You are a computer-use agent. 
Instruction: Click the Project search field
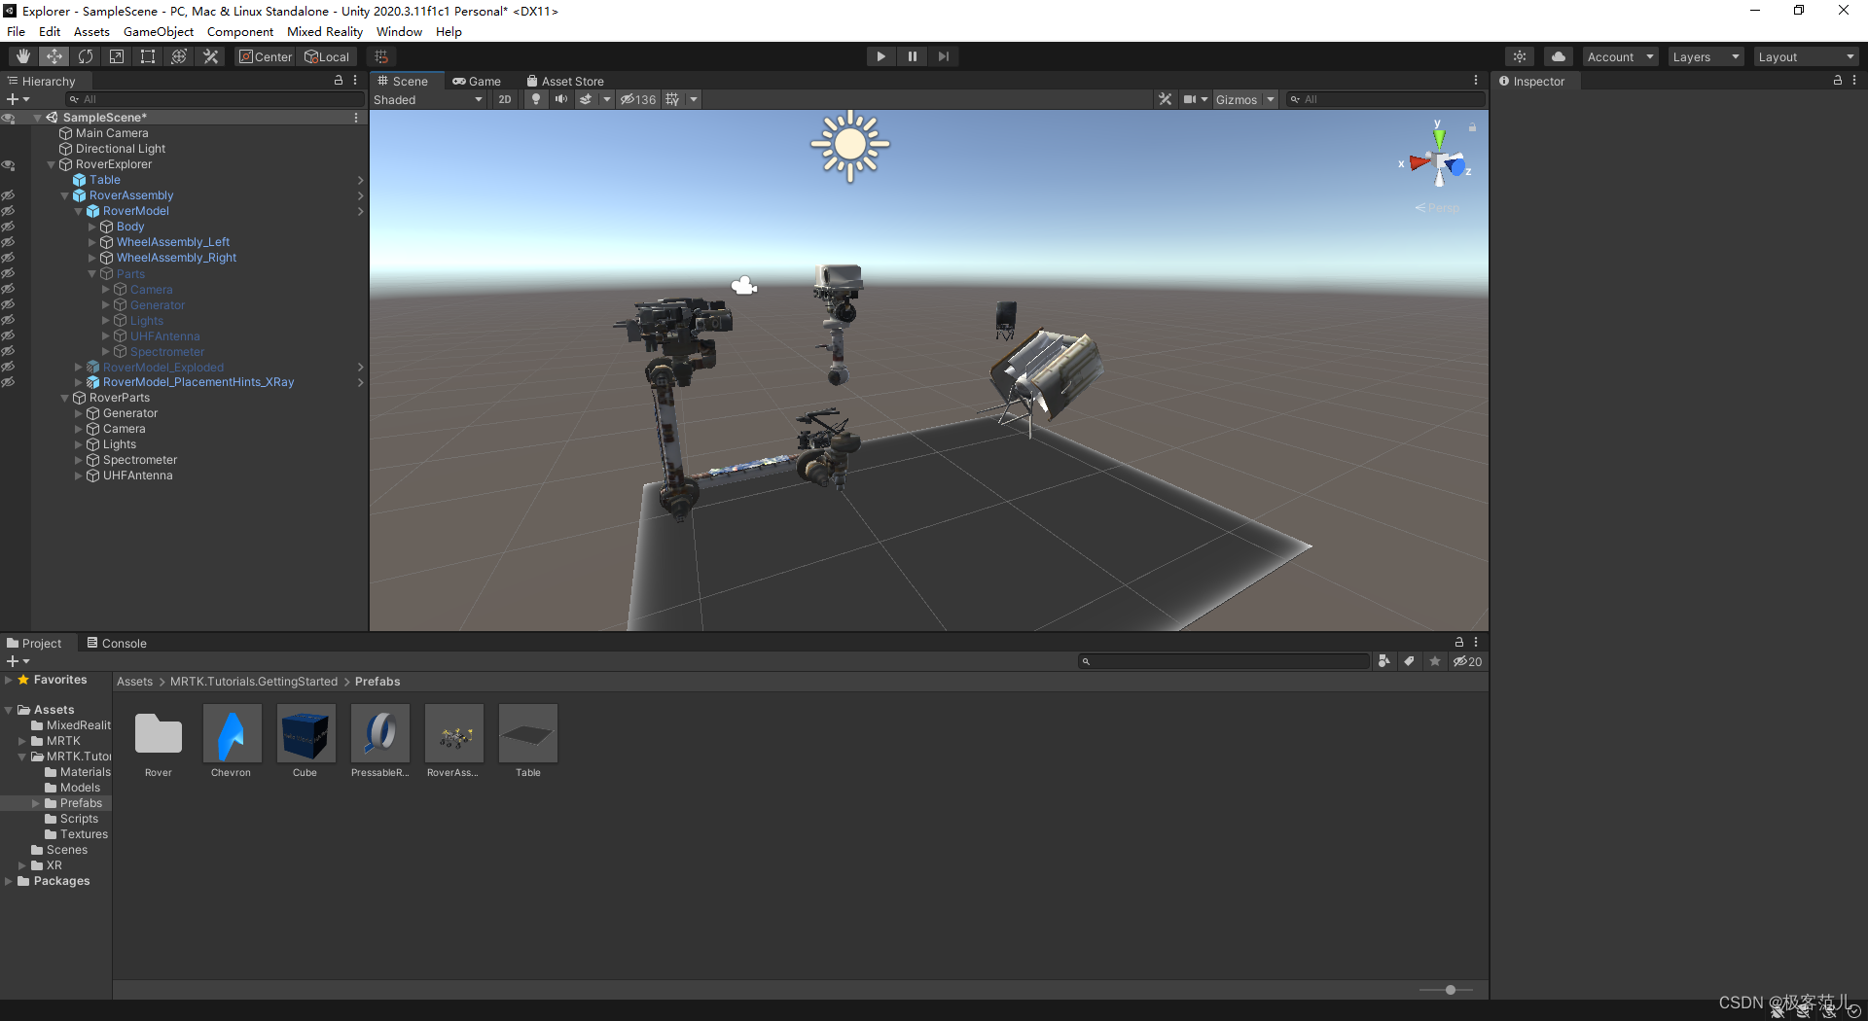click(1224, 661)
